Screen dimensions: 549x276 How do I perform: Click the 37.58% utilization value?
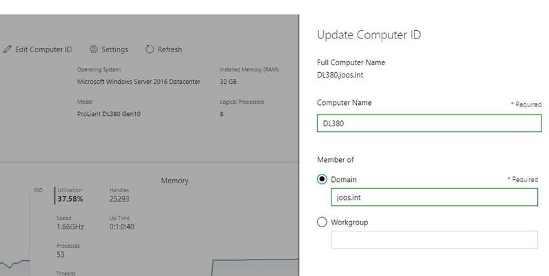coord(71,199)
